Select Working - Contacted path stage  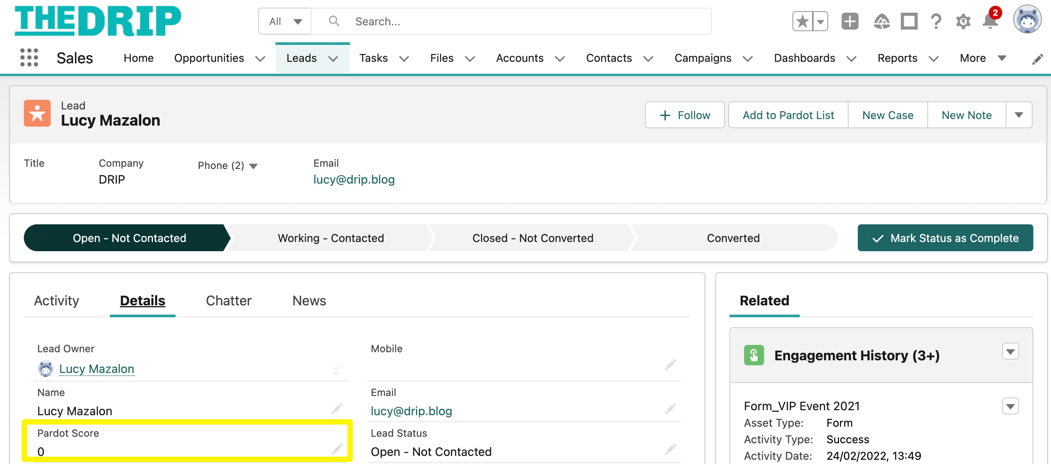pyautogui.click(x=330, y=237)
